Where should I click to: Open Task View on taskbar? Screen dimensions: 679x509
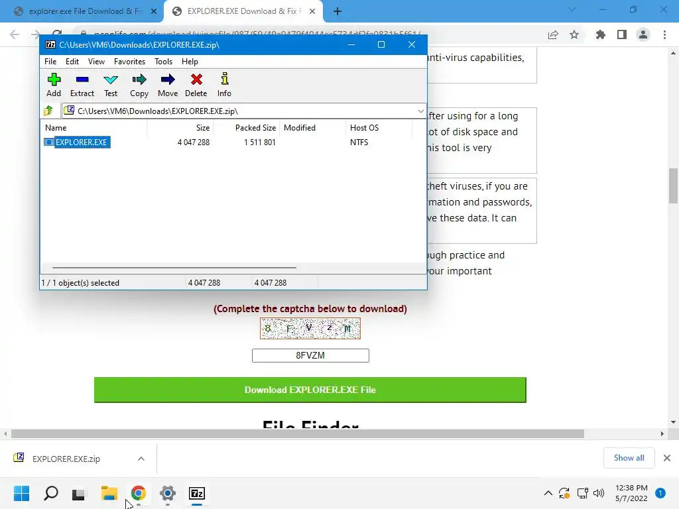[79, 493]
